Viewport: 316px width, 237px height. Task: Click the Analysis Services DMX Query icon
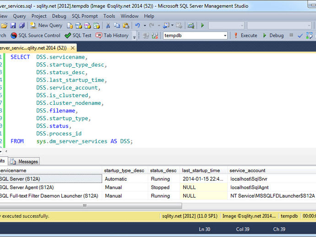tap(87, 25)
